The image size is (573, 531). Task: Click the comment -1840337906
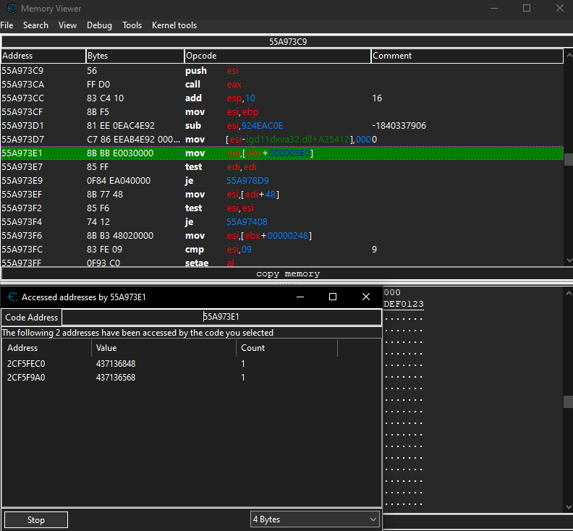coord(399,126)
